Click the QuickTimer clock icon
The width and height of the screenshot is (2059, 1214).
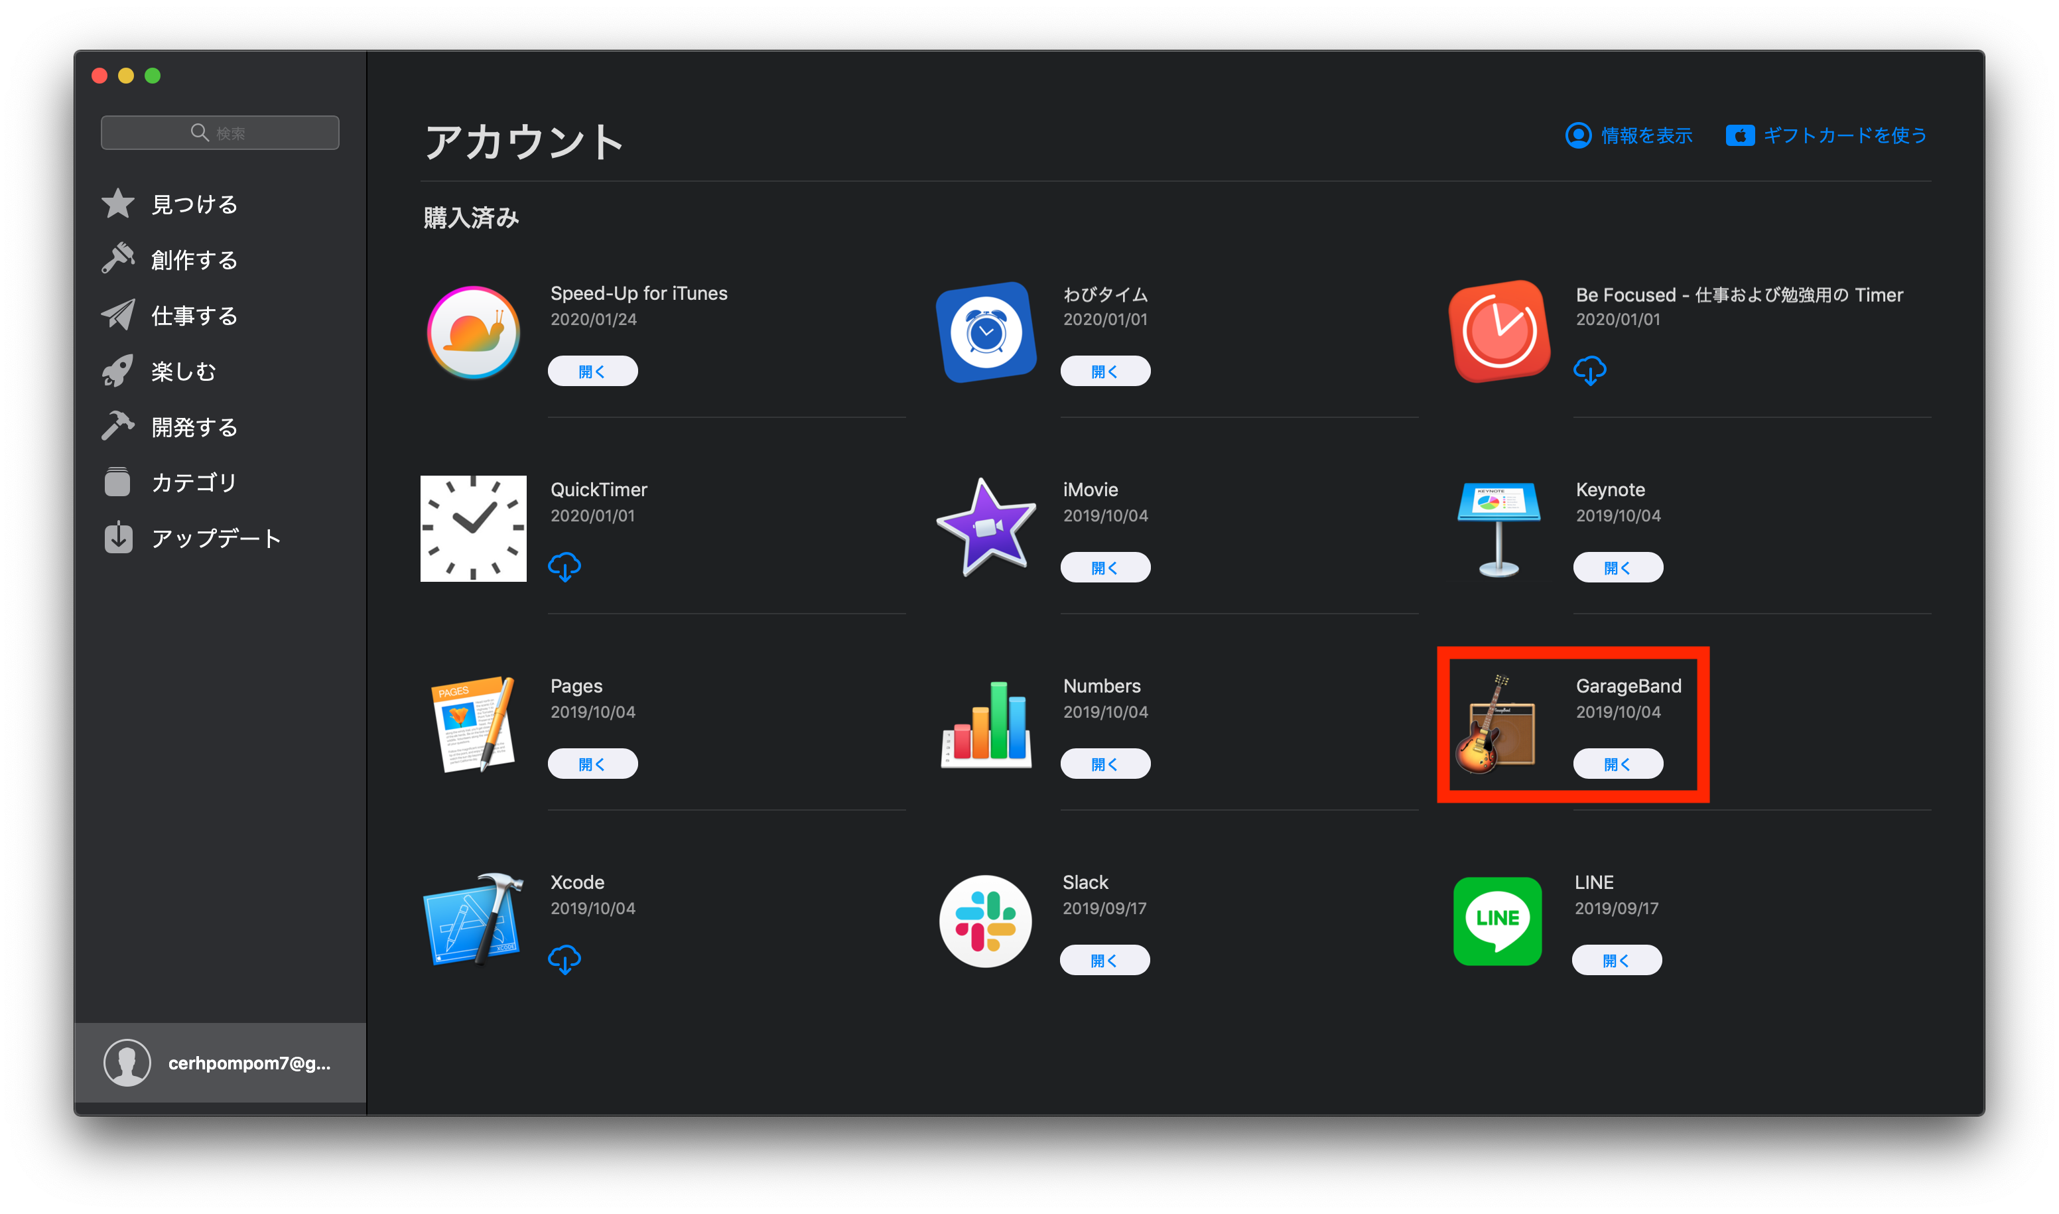[x=473, y=529]
